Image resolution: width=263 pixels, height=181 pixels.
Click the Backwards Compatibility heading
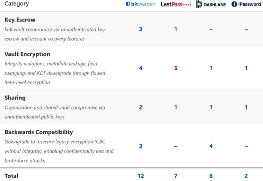tap(38, 132)
